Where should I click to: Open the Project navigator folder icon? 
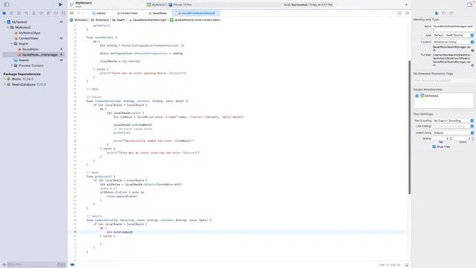4,13
